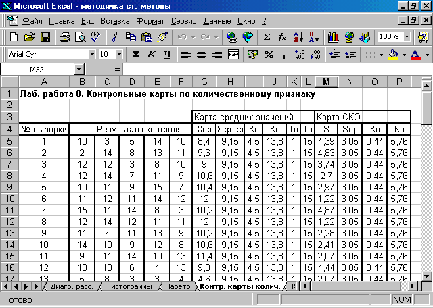Select row 10 header
This screenshot has height=308, width=433.
9,199
